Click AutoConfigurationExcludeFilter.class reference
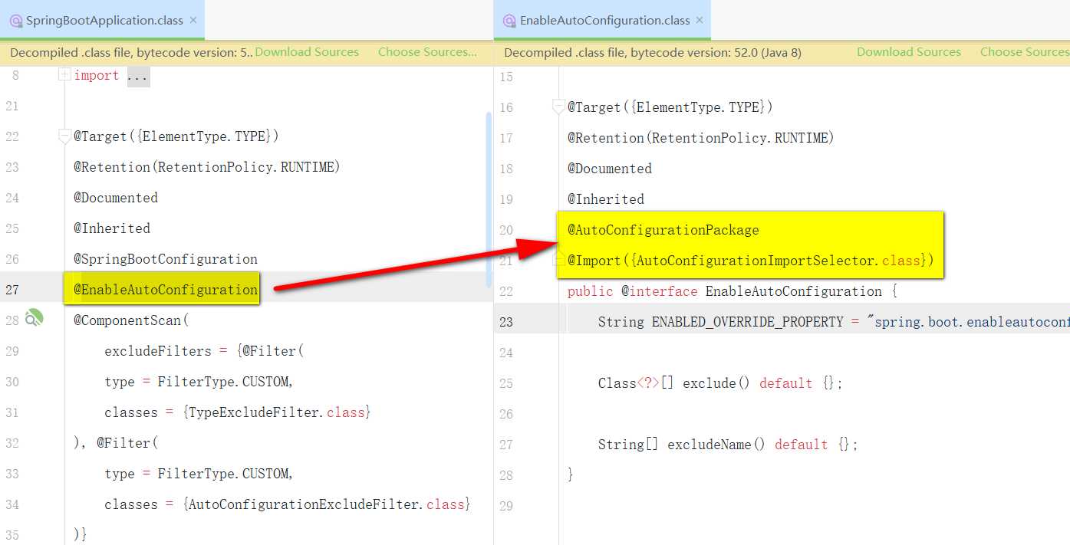This screenshot has width=1070, height=545. (x=326, y=504)
